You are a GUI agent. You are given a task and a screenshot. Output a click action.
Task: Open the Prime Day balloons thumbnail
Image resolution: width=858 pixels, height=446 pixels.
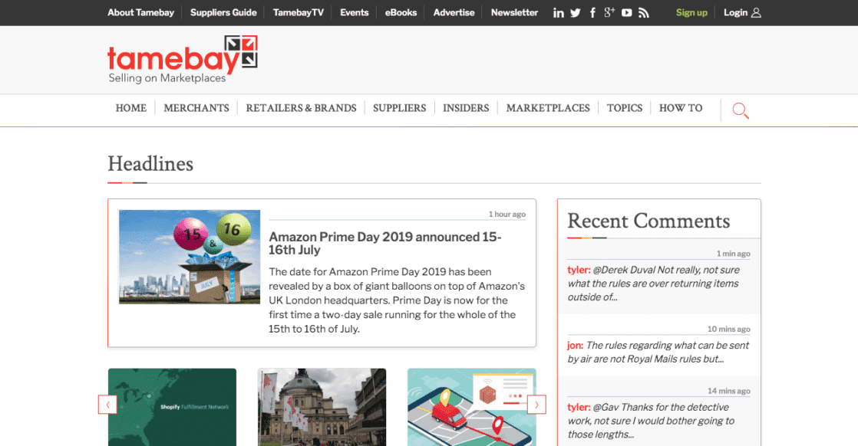click(x=190, y=257)
